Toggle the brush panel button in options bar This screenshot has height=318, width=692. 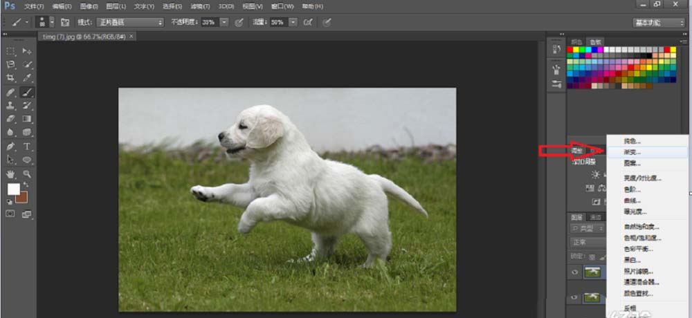point(65,22)
